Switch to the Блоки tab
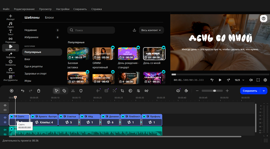The width and height of the screenshot is (270, 149). [49, 17]
